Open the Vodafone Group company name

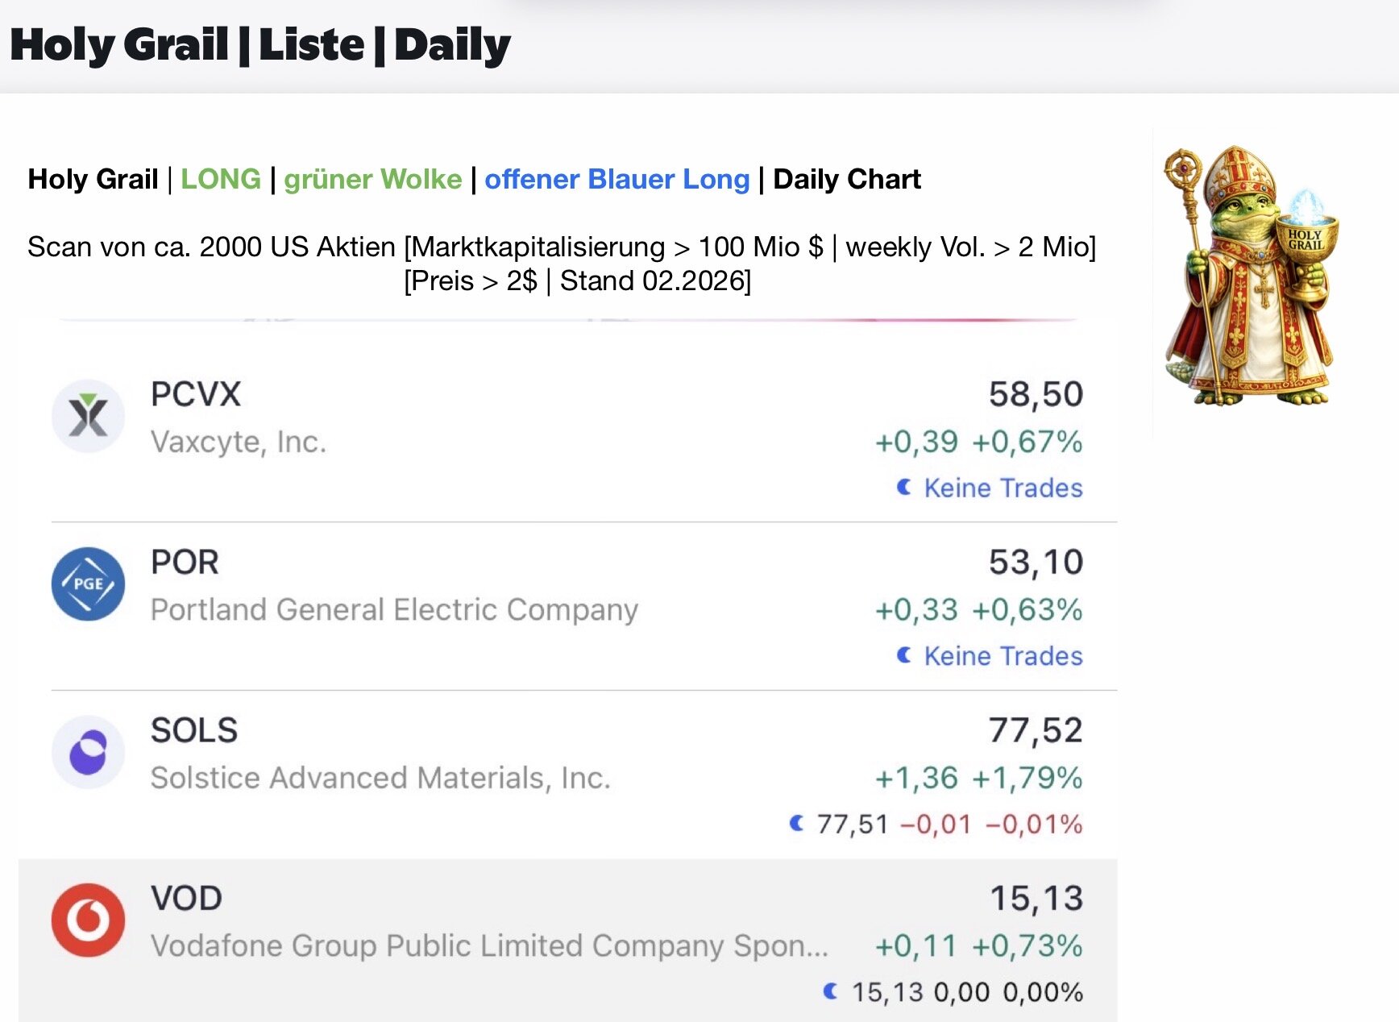click(488, 946)
